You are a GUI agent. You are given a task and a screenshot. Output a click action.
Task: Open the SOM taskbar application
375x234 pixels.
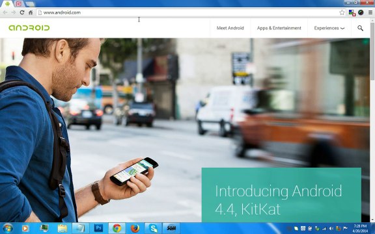tap(171, 228)
